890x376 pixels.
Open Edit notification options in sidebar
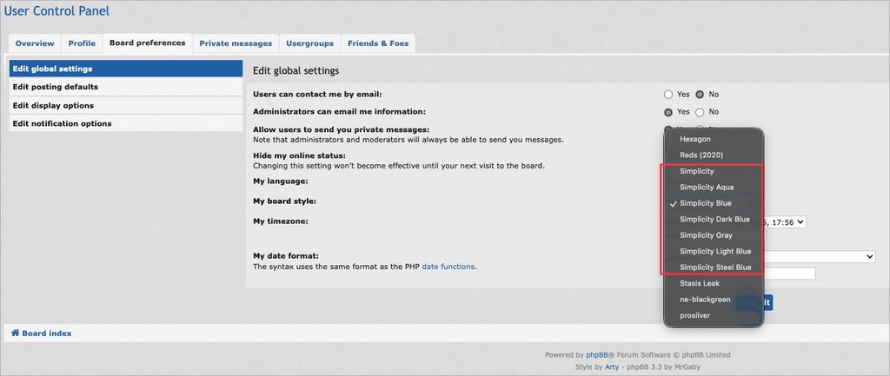pos(62,123)
